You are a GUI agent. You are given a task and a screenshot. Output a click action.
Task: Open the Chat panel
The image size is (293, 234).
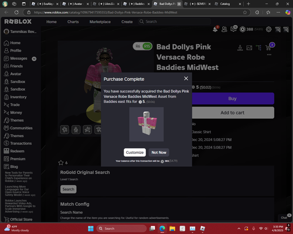(x=284, y=217)
